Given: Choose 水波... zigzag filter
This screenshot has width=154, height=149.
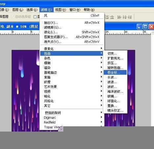Looking at the screenshot, I should point(115,77).
